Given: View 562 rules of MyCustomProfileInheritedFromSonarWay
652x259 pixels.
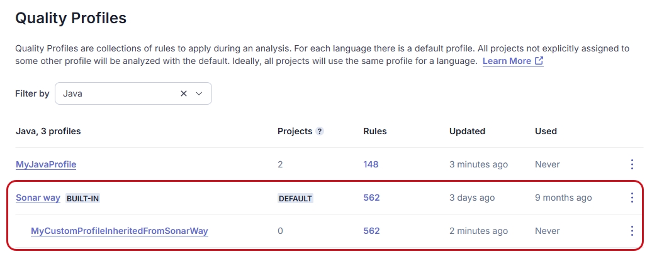Looking at the screenshot, I should pos(371,231).
